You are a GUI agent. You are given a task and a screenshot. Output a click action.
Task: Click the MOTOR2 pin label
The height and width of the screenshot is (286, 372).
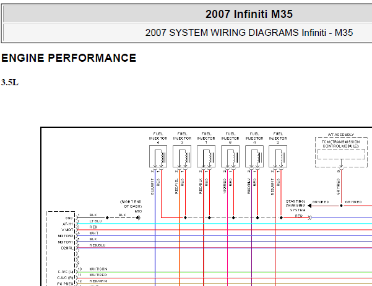point(66,236)
